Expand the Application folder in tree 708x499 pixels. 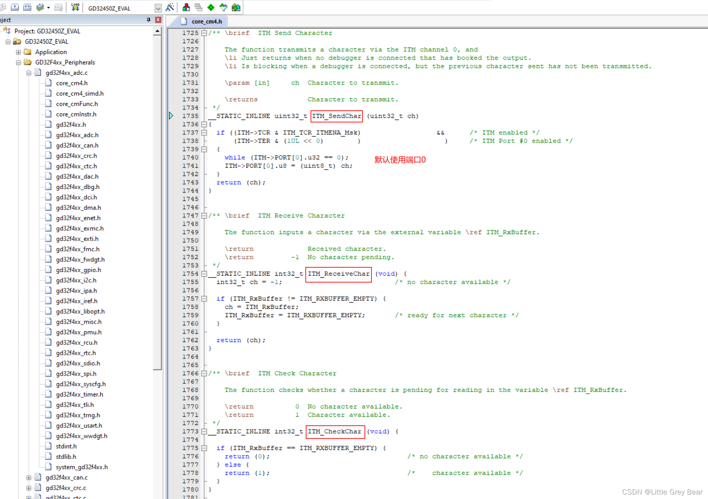18,52
